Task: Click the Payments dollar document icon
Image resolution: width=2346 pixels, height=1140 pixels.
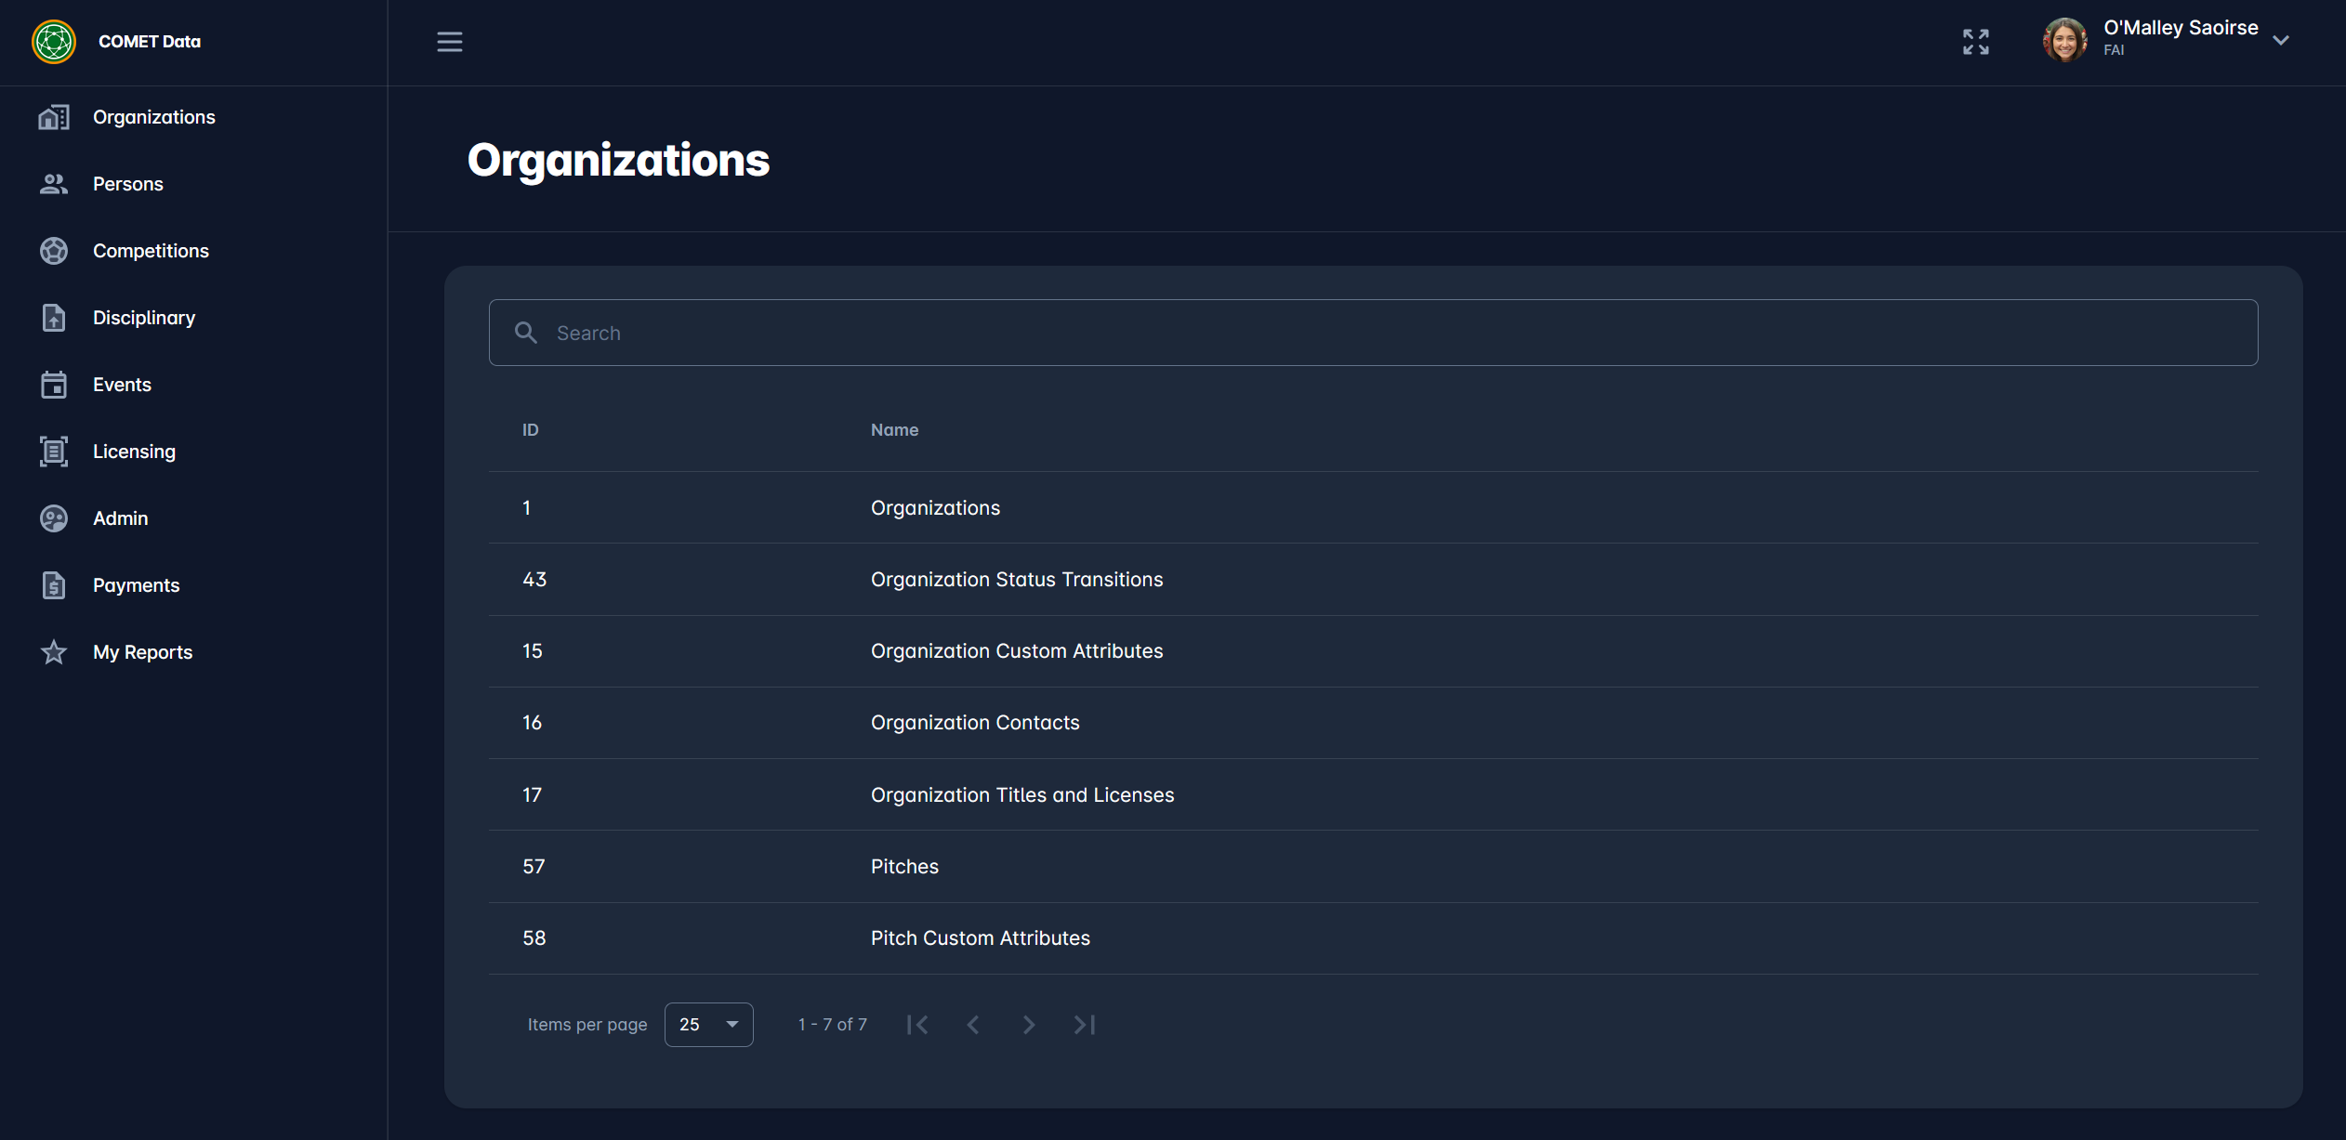Action: click(54, 585)
